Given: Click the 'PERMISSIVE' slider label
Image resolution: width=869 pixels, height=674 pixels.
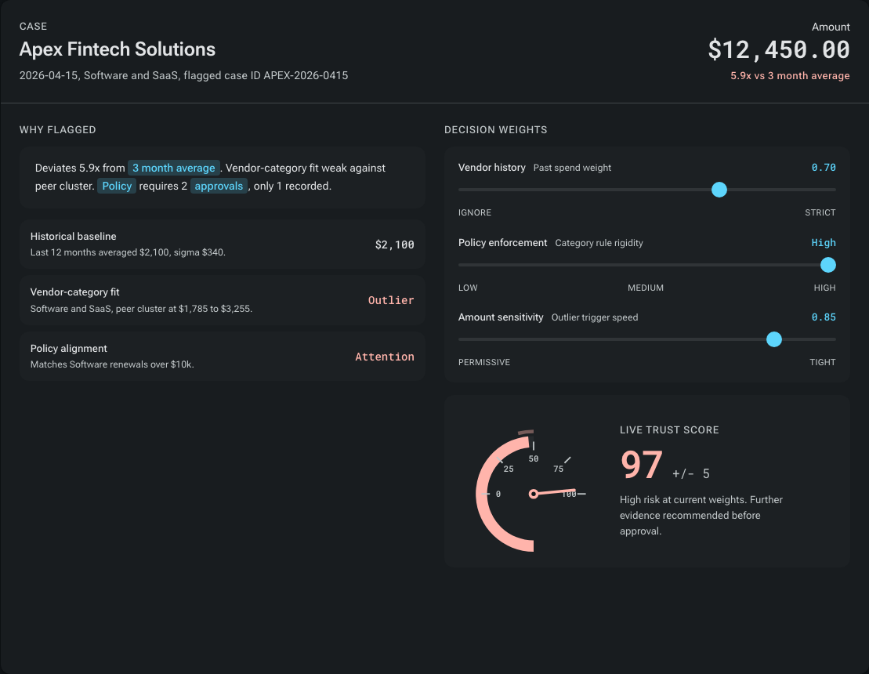Looking at the screenshot, I should (483, 362).
